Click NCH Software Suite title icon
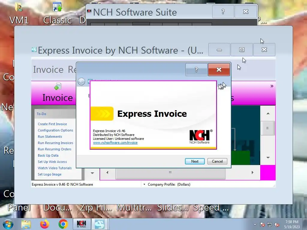 [89, 11]
